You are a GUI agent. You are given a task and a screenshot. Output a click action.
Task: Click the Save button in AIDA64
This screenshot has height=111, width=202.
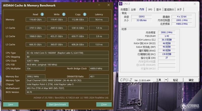11,104
